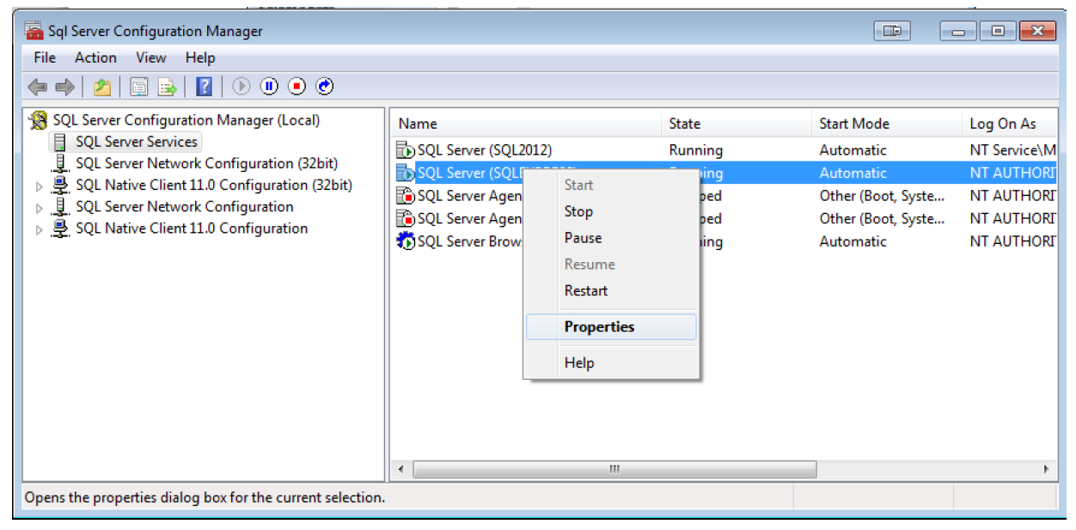Choose Restart from the context menu
1076x530 pixels.
click(x=612, y=290)
